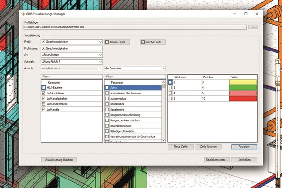Select the Luftkanäle category row
The width and height of the screenshot is (282, 188).
72,110
